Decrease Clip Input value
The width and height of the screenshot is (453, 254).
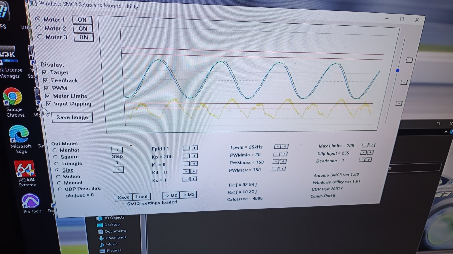click(x=364, y=152)
